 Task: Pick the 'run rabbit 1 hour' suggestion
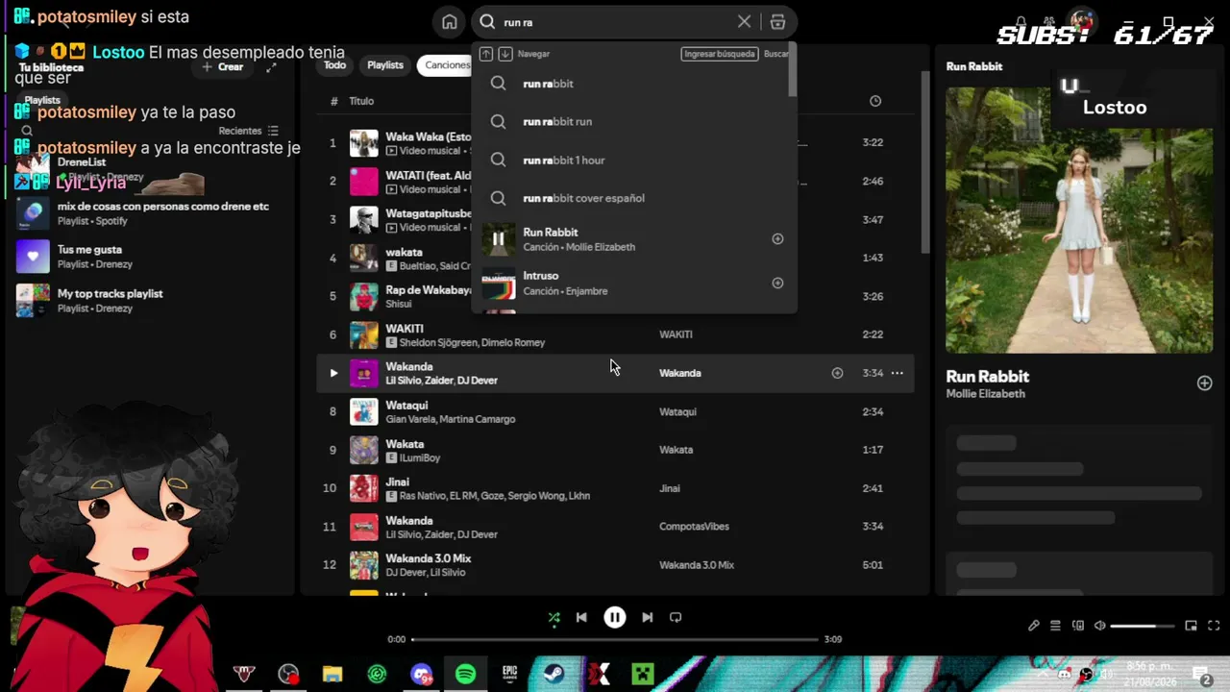(x=634, y=161)
